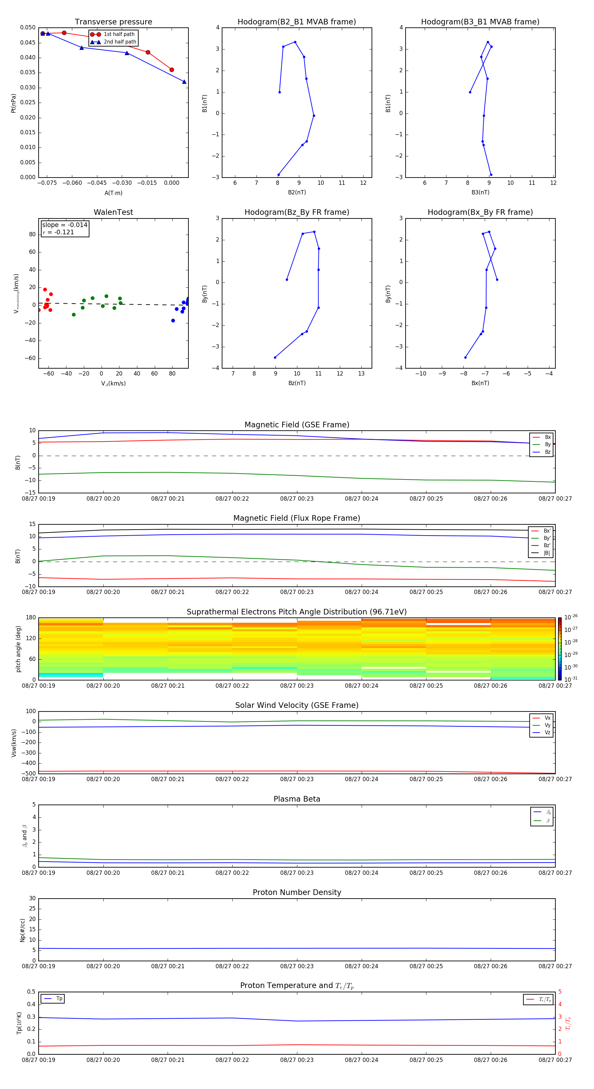Screen dimensions: 594x1089
Task: Click the 'slope = -0.014' annotation
Action: pyautogui.click(x=65, y=225)
